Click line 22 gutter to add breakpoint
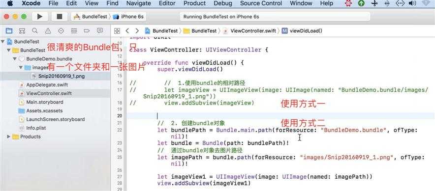Viewport: 435px width, 191px height. point(120,130)
